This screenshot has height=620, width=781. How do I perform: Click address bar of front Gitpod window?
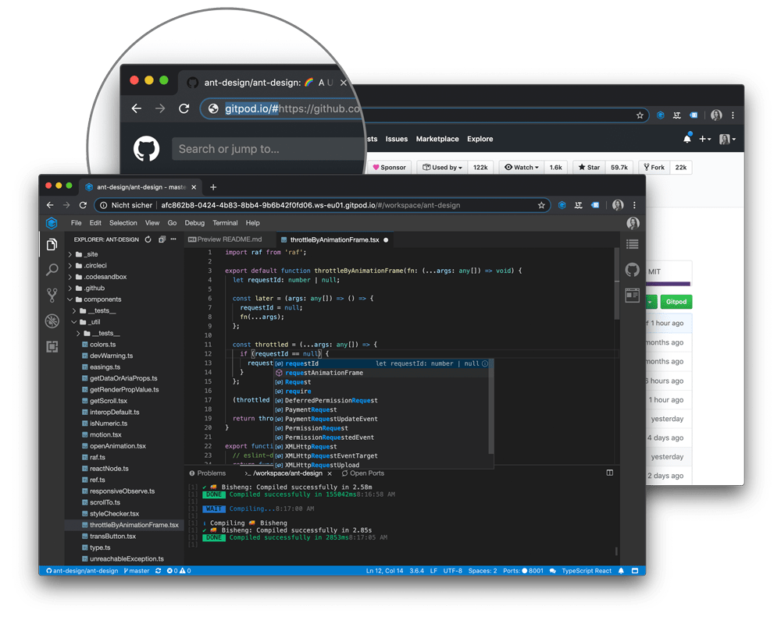coord(321,205)
